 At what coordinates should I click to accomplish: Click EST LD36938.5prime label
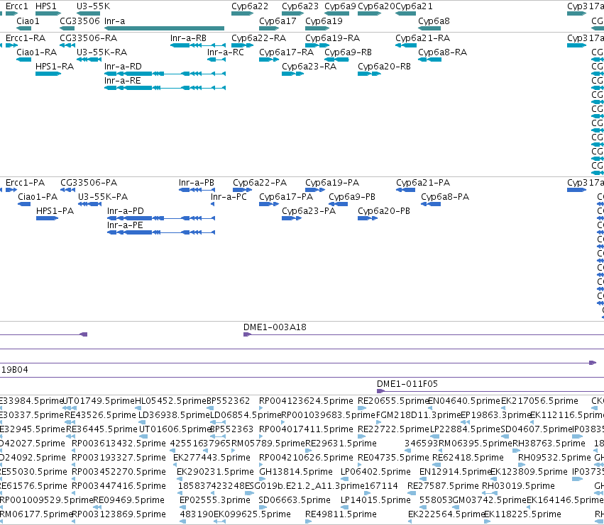pos(174,415)
